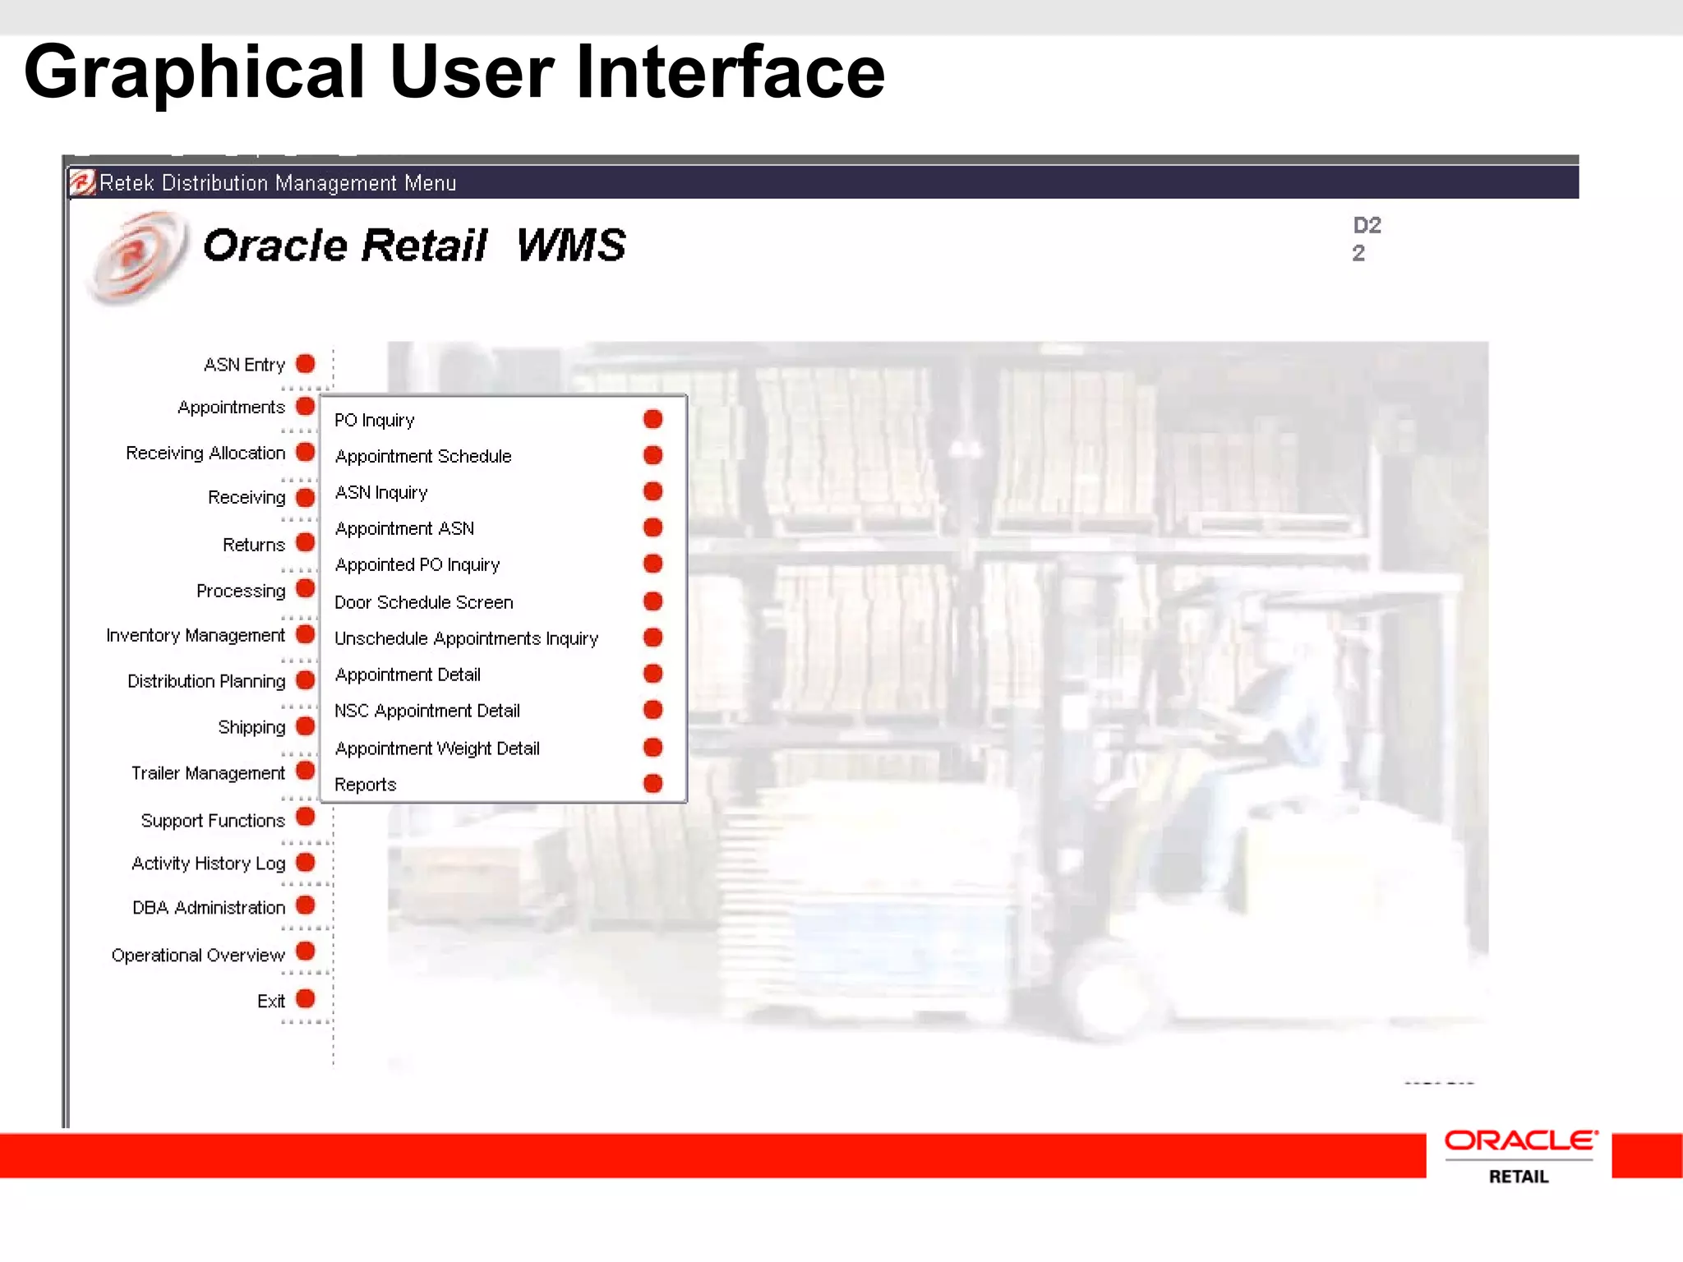Open the Shipping menu
This screenshot has width=1683, height=1262.
click(251, 728)
